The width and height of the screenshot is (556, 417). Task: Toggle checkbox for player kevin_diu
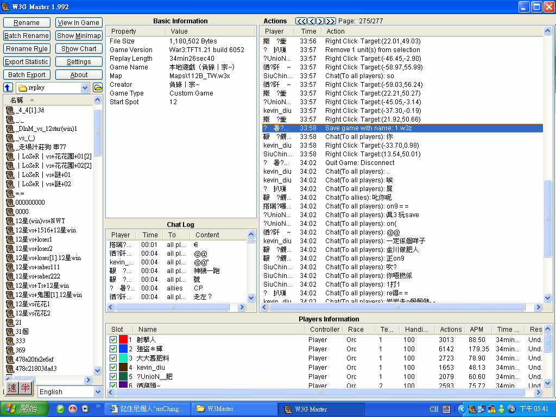tap(113, 368)
